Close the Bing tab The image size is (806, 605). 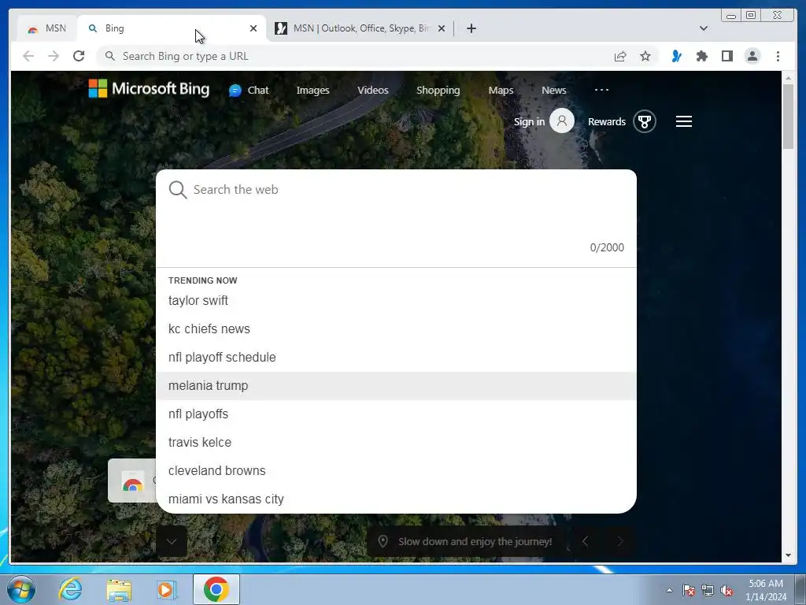[x=253, y=28]
